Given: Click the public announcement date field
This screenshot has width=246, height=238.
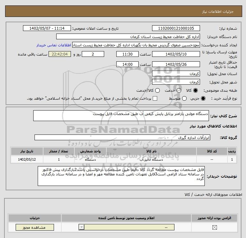Looking at the screenshot, I should (47, 28).
